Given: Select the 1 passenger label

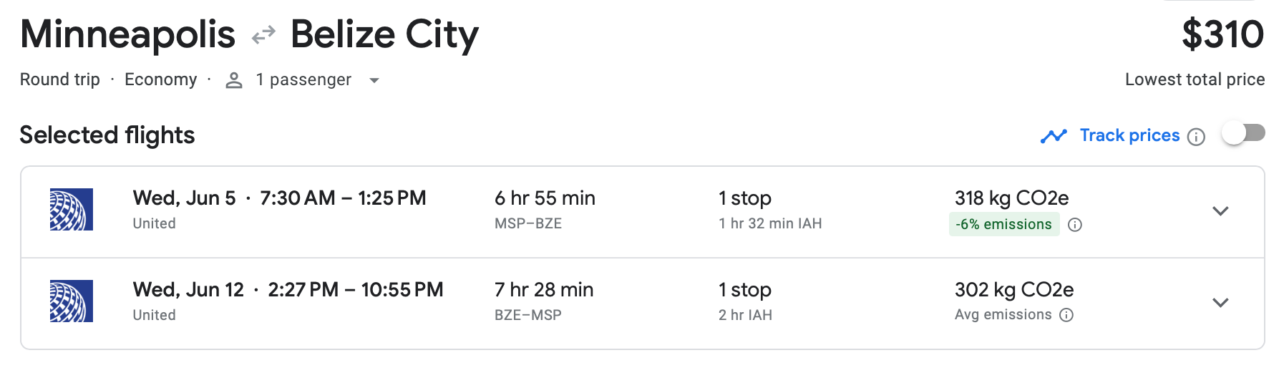Looking at the screenshot, I should [x=303, y=79].
